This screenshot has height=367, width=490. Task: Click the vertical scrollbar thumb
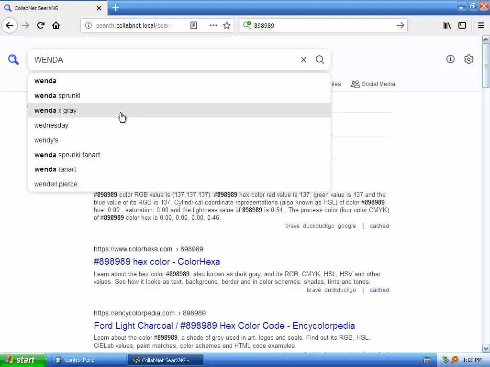[486, 65]
